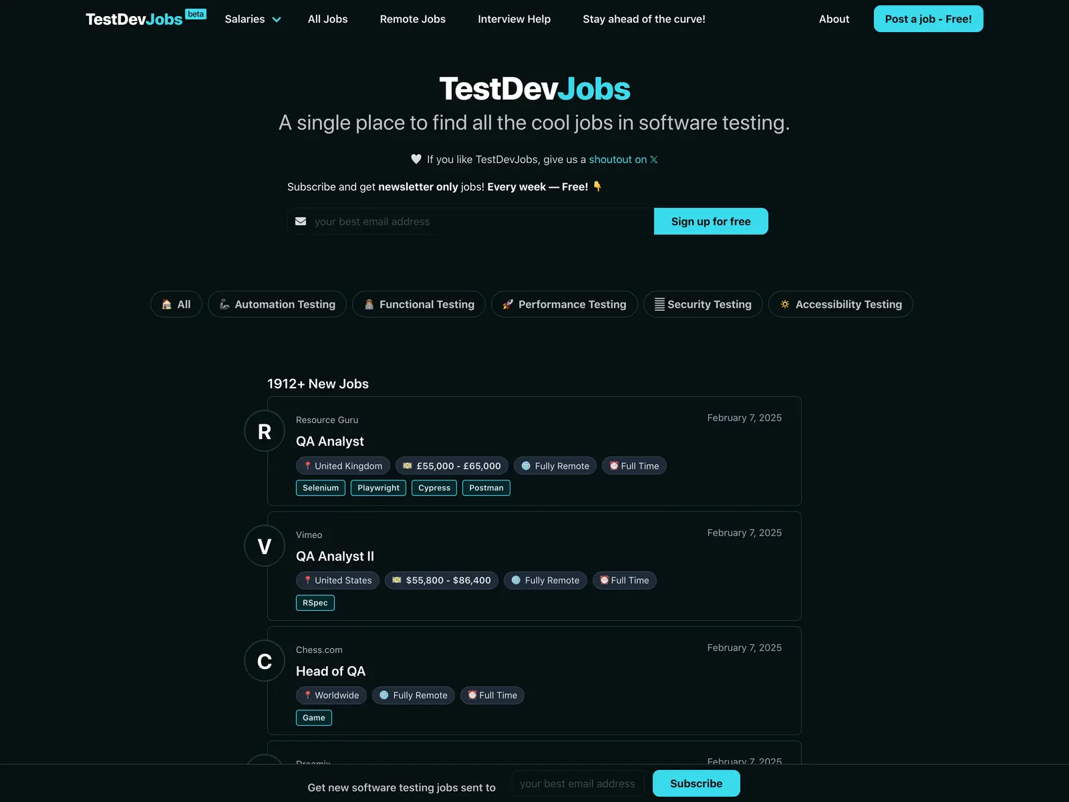Filter by Automation Testing

pos(277,304)
